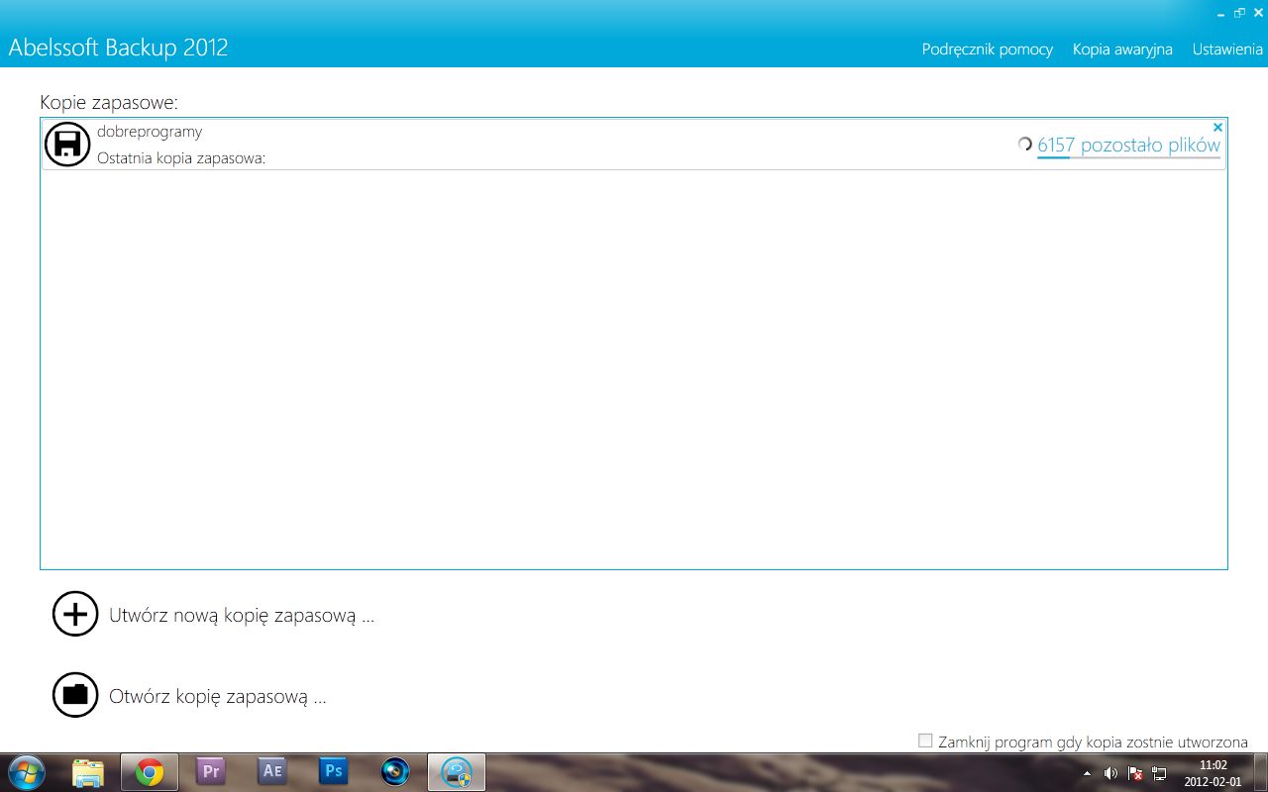Select the dobreprogramy backup name text
1268x792 pixels.
pos(150,132)
